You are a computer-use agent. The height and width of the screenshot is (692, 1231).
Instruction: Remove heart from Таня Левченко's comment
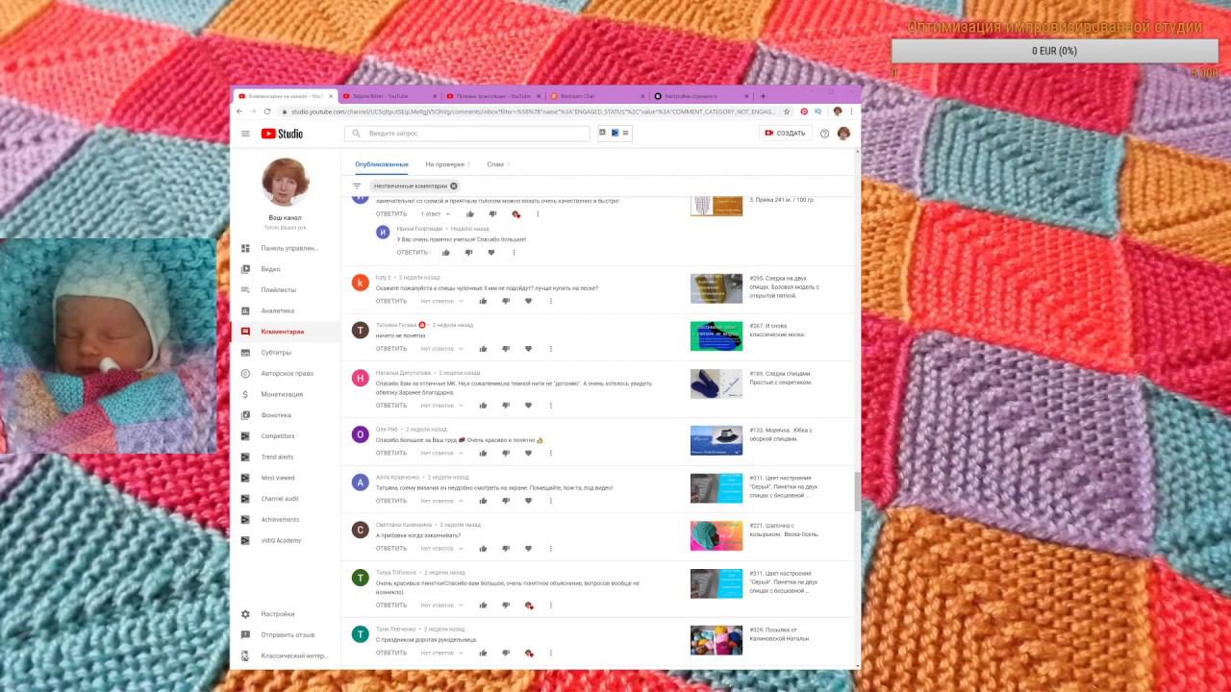(x=529, y=654)
